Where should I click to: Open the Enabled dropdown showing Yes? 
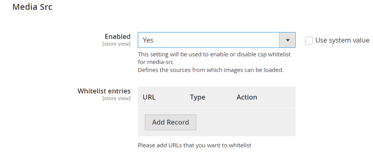coord(216,40)
